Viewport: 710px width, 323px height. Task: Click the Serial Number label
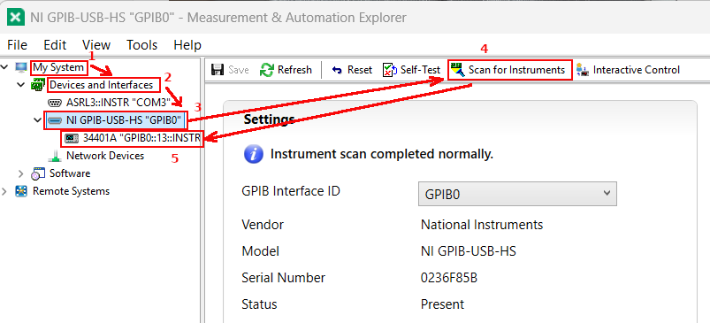(x=284, y=277)
